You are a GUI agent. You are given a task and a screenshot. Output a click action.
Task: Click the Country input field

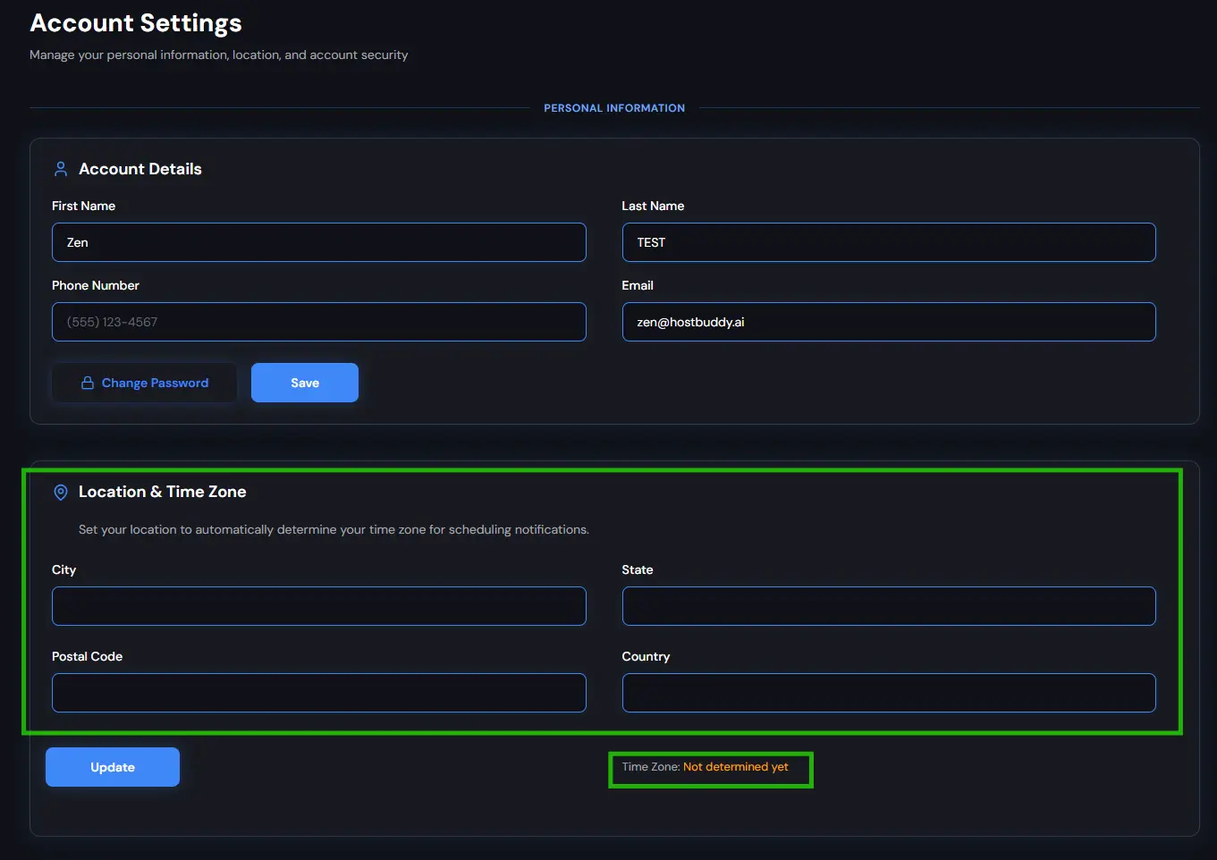tap(888, 692)
